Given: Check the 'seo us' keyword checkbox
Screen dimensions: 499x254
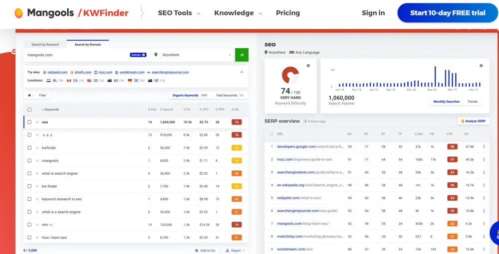Looking at the screenshot, I should 29,225.
